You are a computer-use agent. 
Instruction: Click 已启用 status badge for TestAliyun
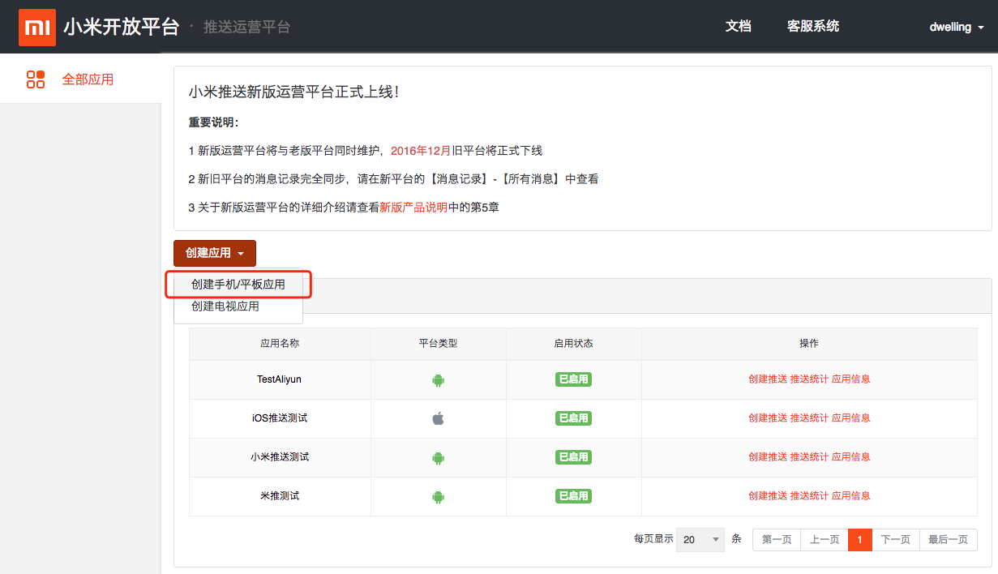tap(573, 379)
